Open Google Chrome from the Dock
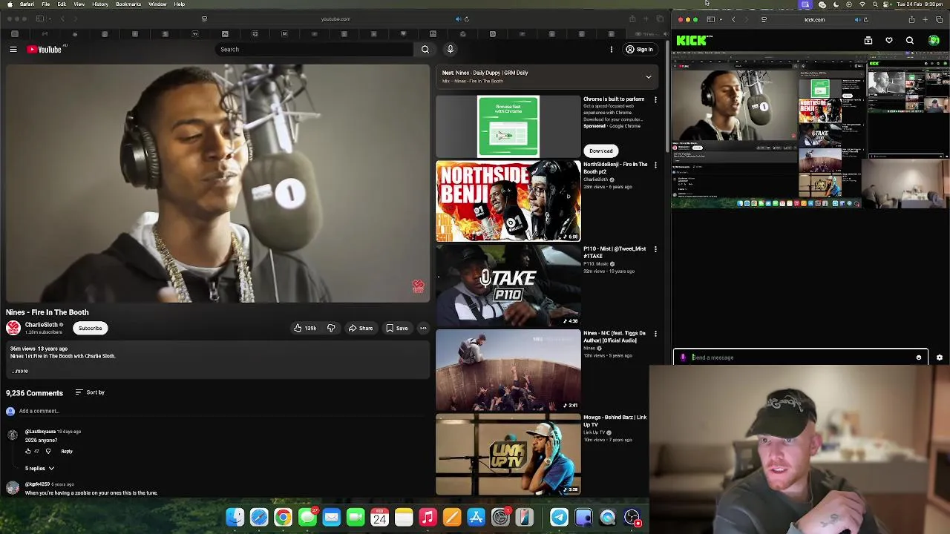The height and width of the screenshot is (534, 950). [x=283, y=517]
